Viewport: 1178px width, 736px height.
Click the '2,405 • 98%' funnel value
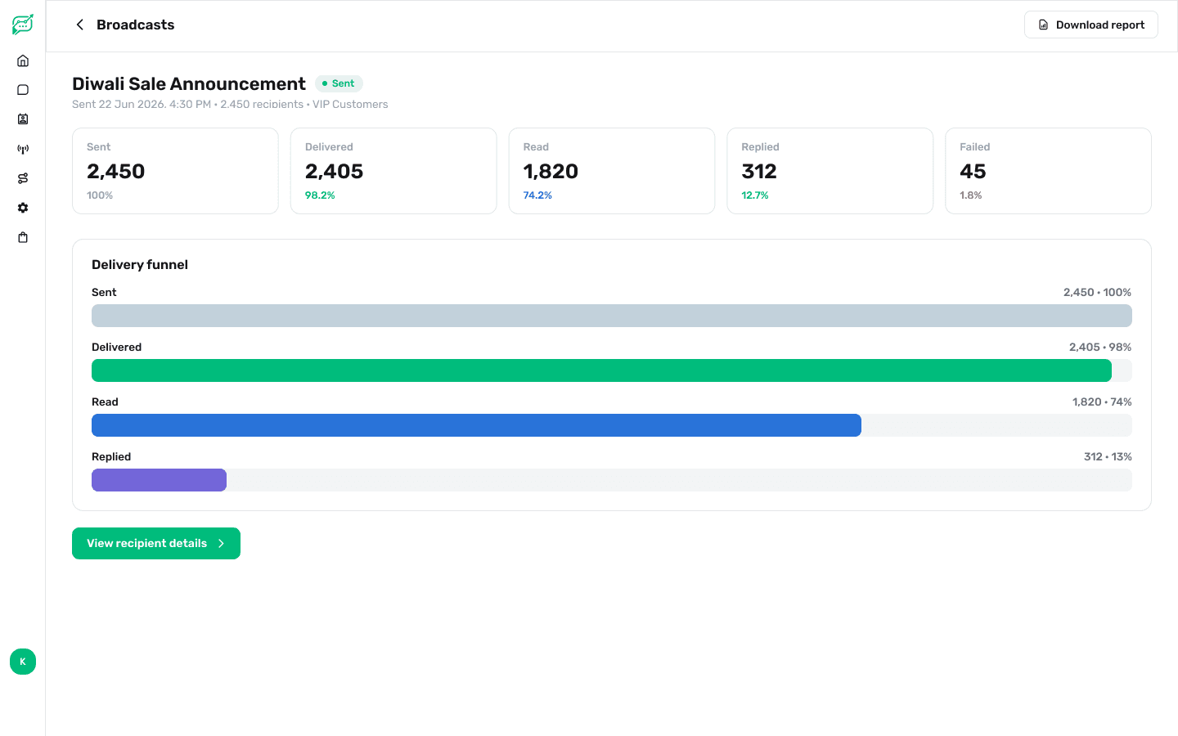(x=1100, y=347)
